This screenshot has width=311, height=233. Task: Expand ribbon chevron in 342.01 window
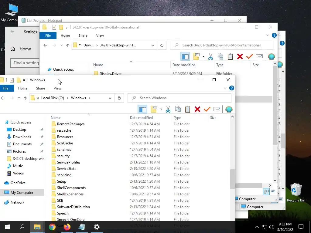click(x=267, y=35)
